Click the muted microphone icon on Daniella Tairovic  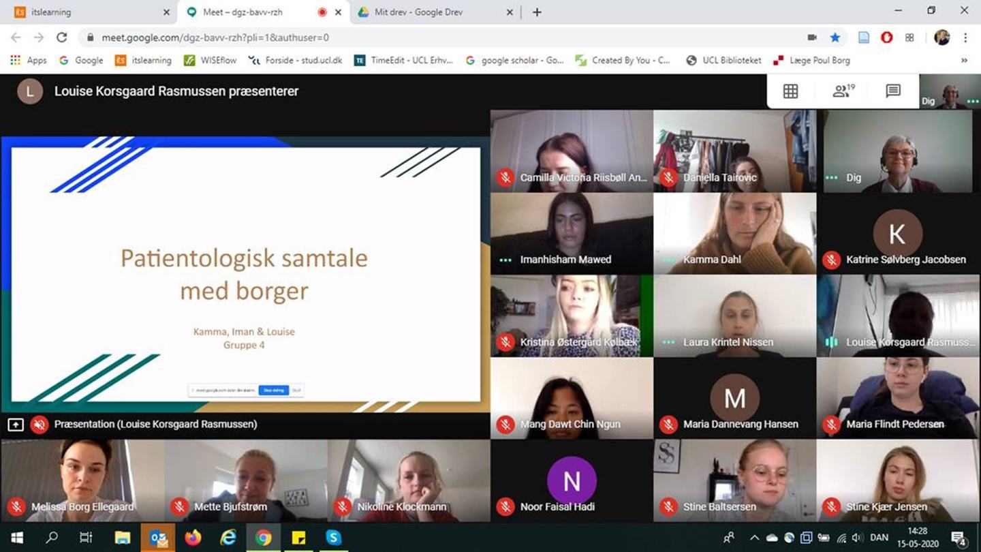[668, 178]
